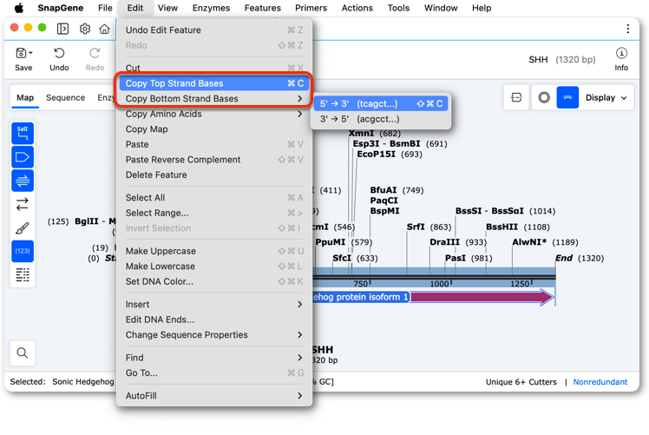Image resolution: width=649 pixels, height=435 pixels.
Task: Click the fit-to-window map icon
Action: click(x=516, y=98)
